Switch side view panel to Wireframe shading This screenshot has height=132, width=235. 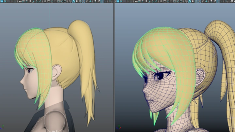click(70, 1)
